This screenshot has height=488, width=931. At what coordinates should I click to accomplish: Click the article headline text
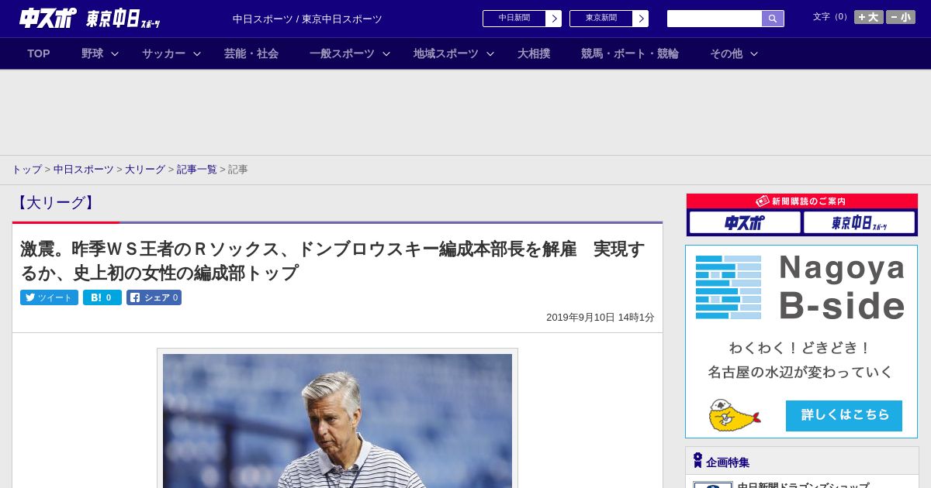pos(332,261)
